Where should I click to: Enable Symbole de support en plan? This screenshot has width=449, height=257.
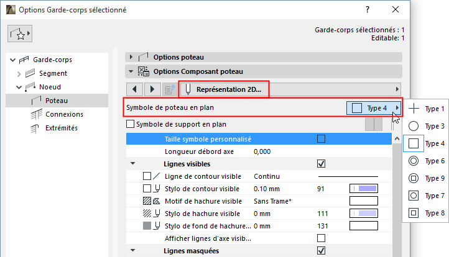(x=131, y=124)
